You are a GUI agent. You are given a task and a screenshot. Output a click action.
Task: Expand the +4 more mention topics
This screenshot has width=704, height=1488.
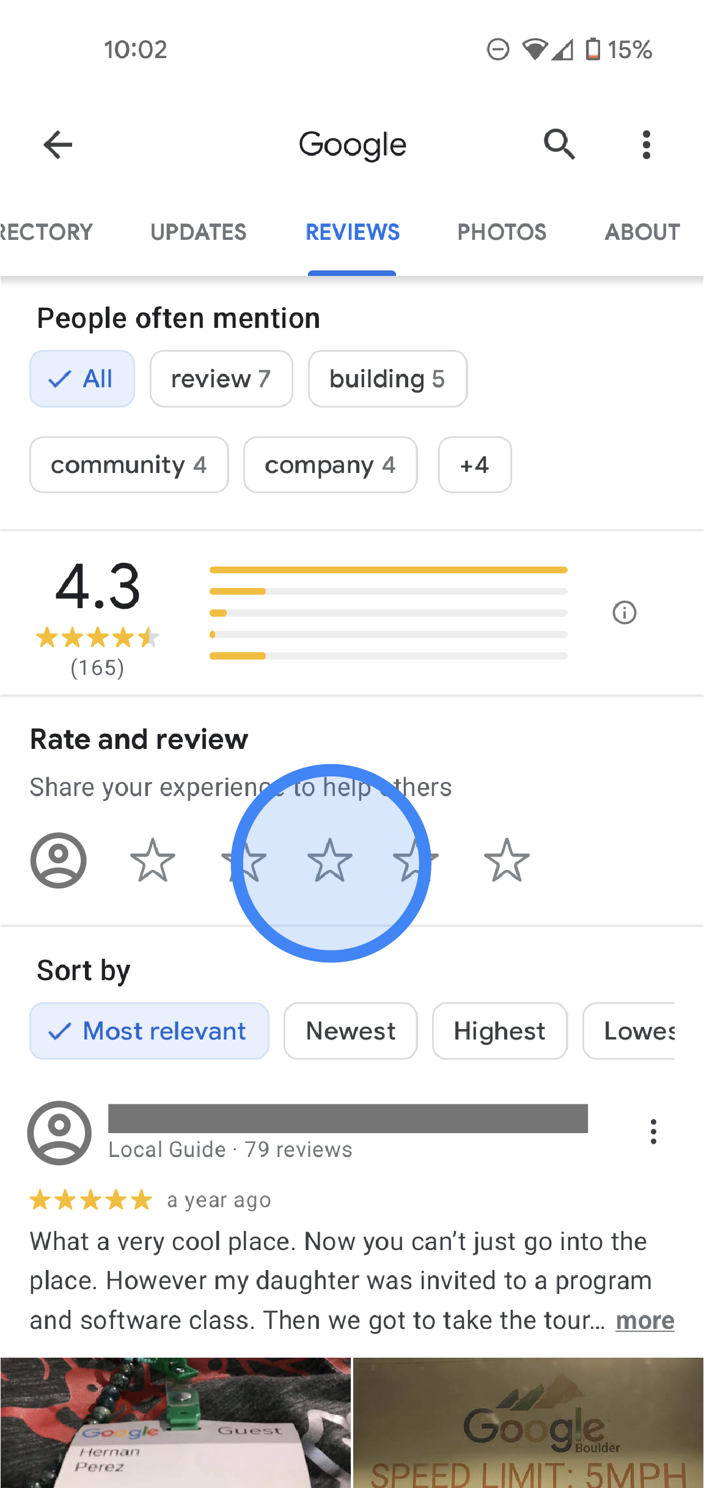[474, 465]
